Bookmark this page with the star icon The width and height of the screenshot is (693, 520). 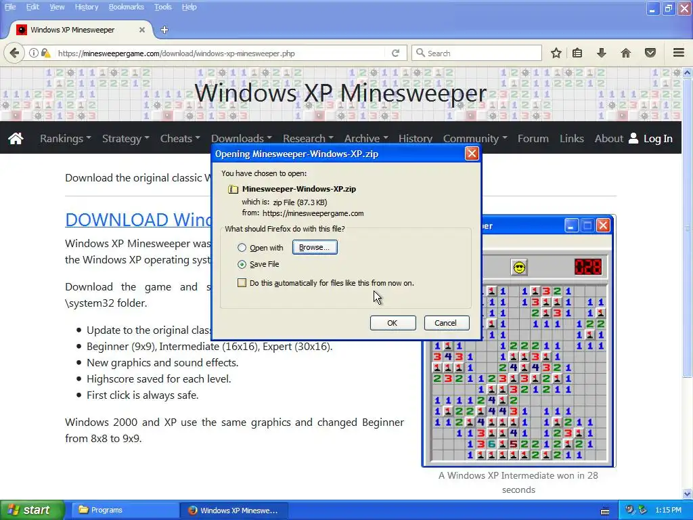[x=556, y=53]
